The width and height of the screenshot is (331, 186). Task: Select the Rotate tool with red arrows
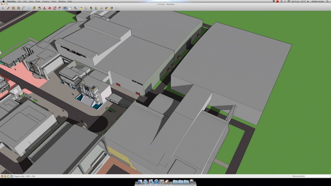(55, 8)
